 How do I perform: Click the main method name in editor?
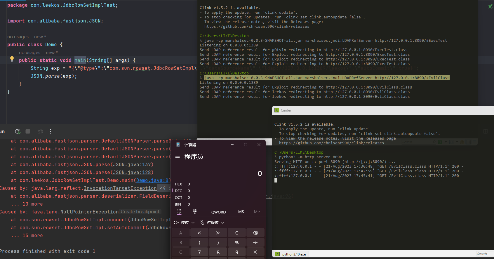[x=80, y=60]
